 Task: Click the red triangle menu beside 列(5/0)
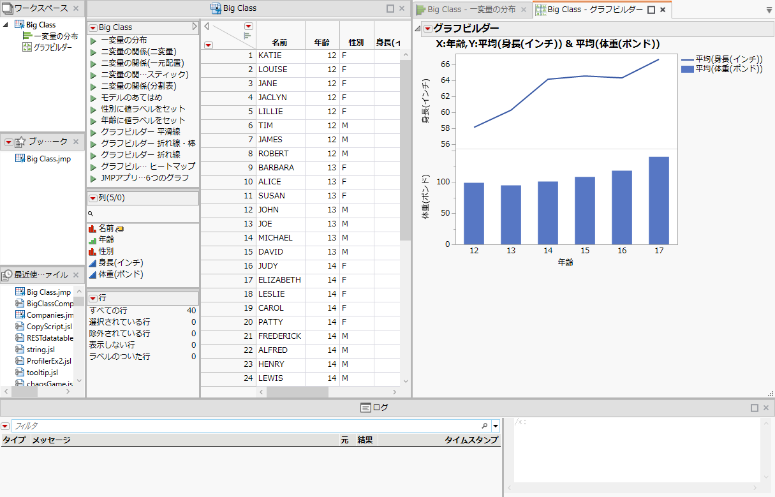(92, 198)
